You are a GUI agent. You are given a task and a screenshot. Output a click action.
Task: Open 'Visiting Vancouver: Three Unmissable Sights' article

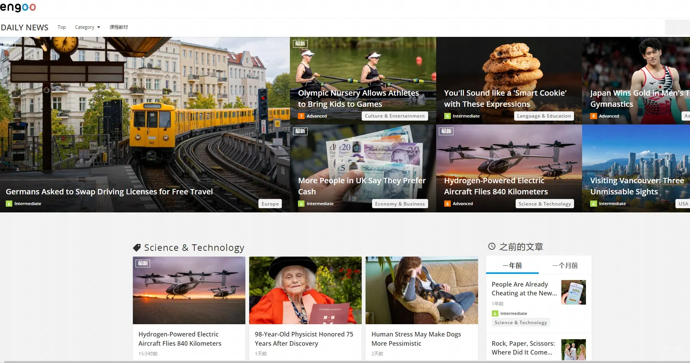637,186
